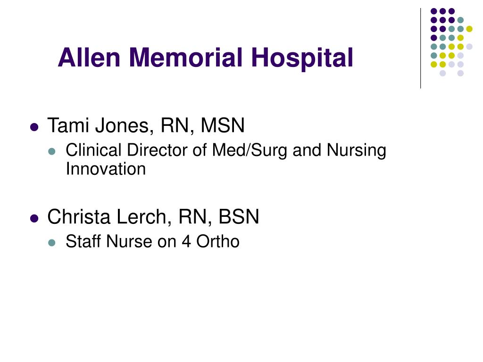Click purple bullet beside Tami Jones
This screenshot has width=483, height=362.
point(34,127)
